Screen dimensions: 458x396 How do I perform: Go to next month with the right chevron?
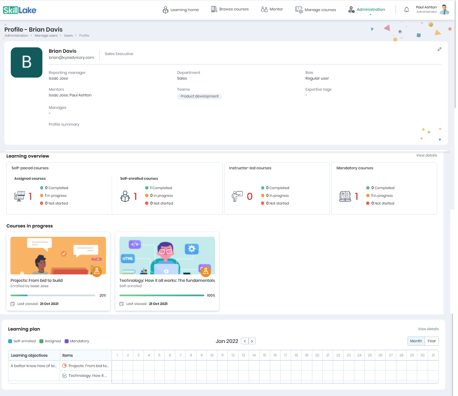click(x=252, y=341)
